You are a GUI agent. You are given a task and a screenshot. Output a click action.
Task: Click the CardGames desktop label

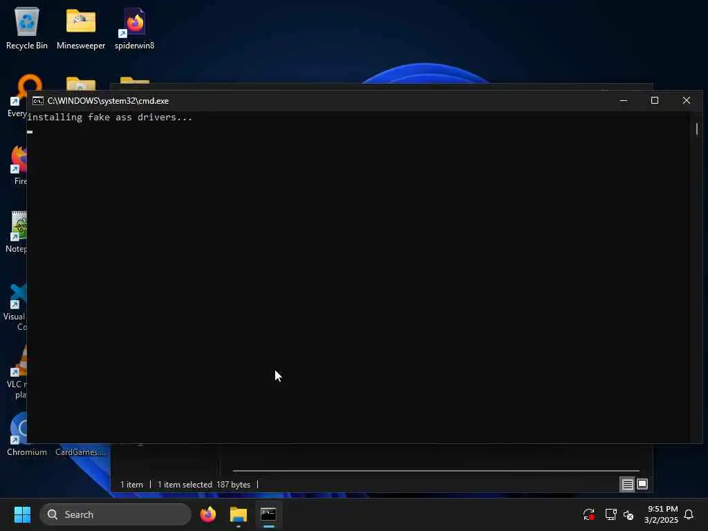point(80,452)
